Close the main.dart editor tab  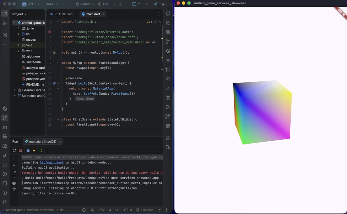[x=103, y=14]
